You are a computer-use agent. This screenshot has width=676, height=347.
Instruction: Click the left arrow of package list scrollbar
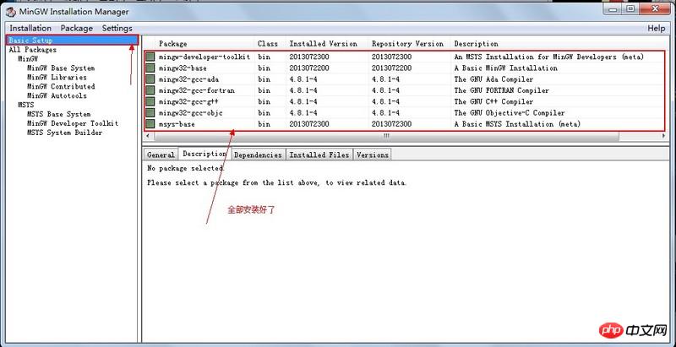coord(148,136)
